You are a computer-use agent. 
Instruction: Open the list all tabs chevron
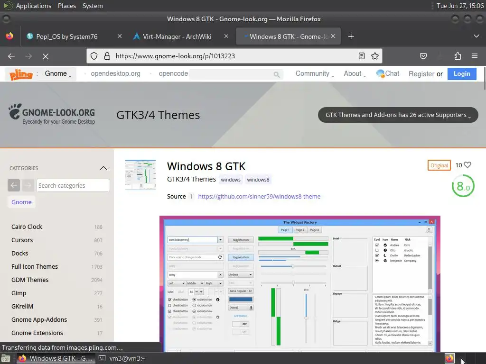(477, 36)
